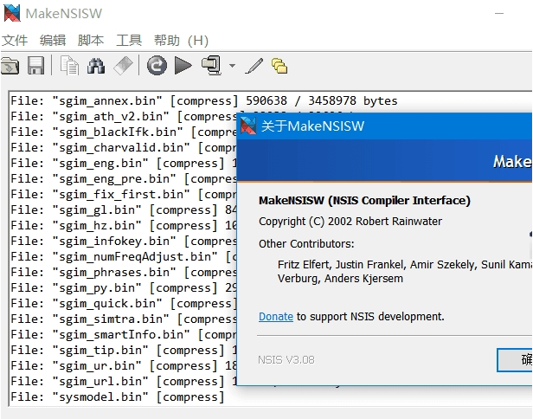
Task: Open the 脚本 menu
Action: (x=90, y=41)
